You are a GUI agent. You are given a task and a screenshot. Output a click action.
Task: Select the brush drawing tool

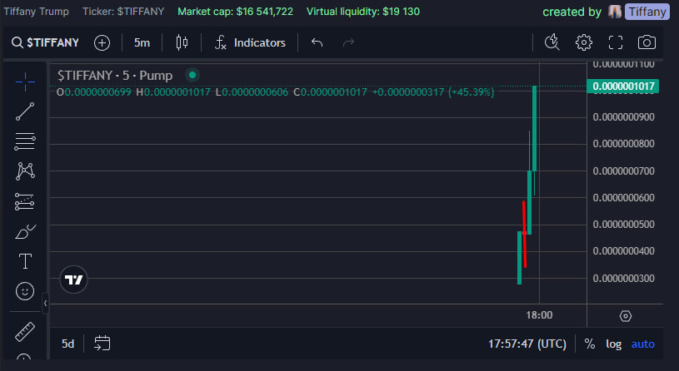25,232
